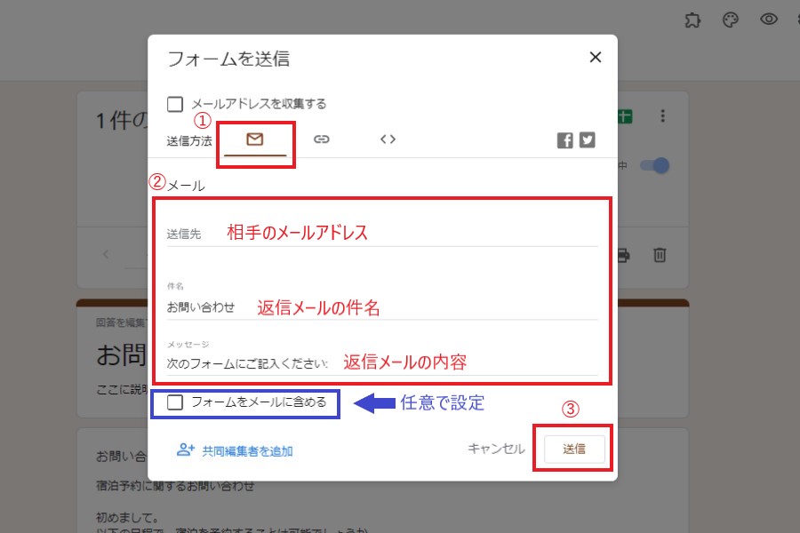800x533 pixels.
Task: Click 共同編集者を追加 link
Action: [x=235, y=450]
